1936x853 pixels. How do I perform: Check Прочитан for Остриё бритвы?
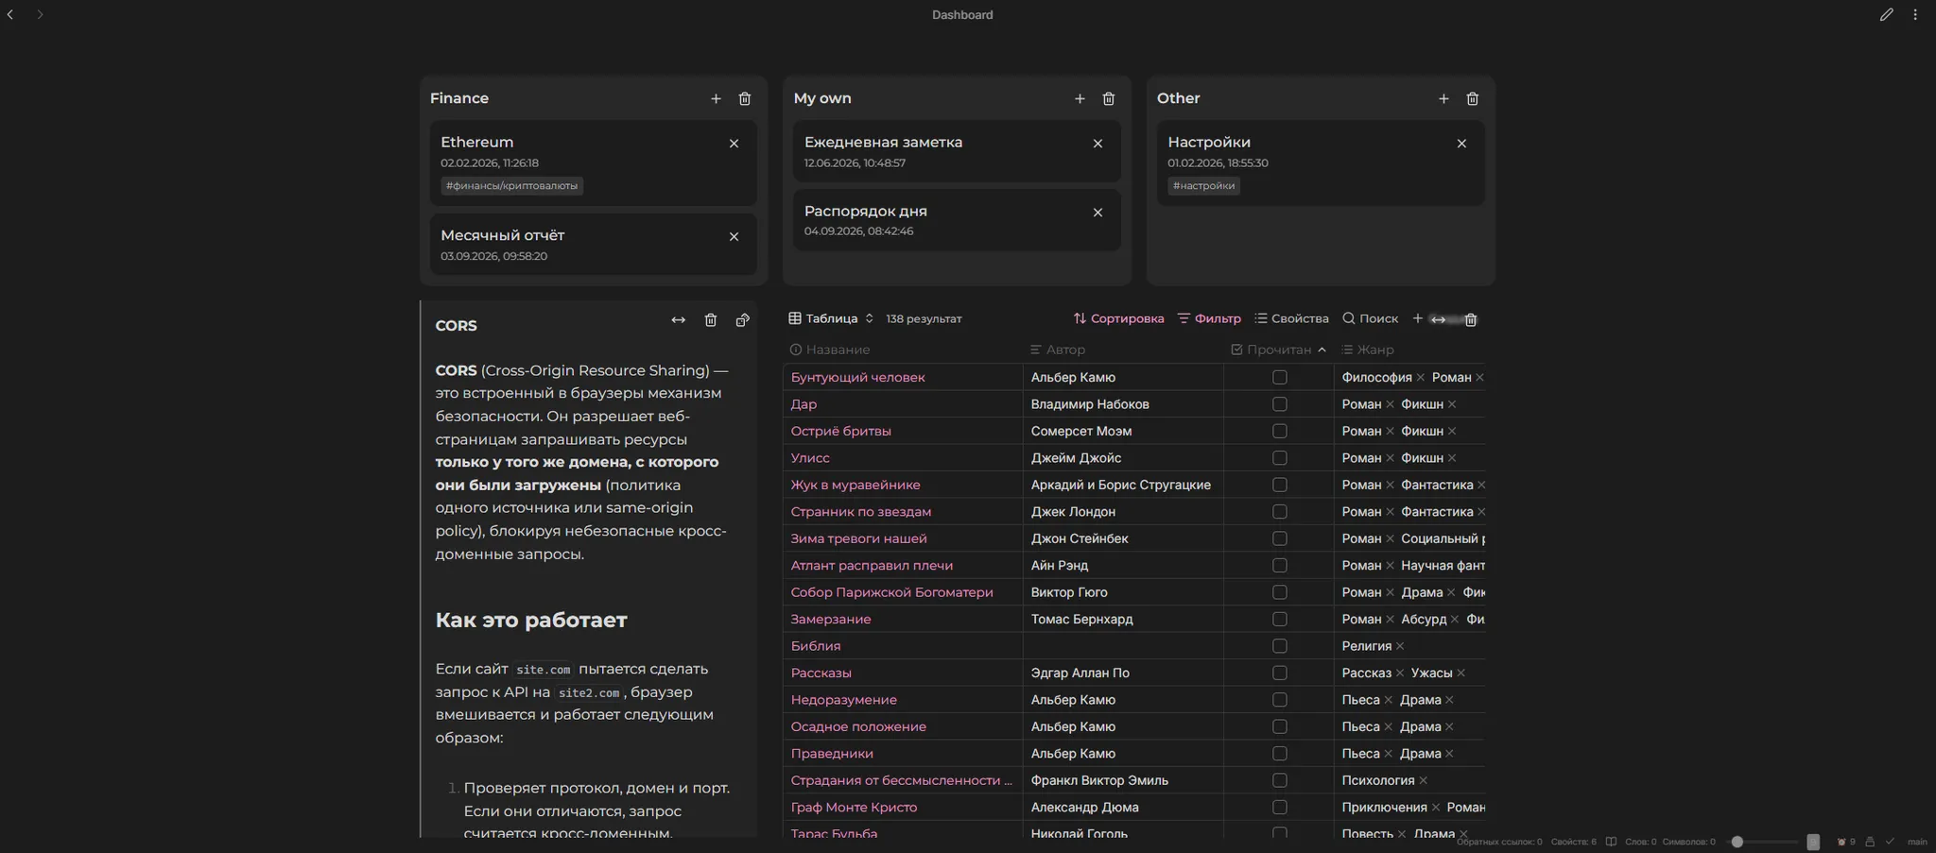point(1280,431)
